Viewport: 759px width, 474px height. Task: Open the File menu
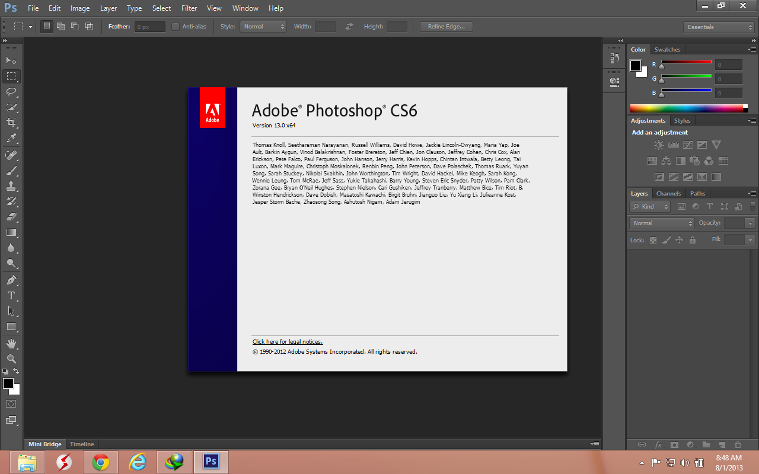[33, 8]
